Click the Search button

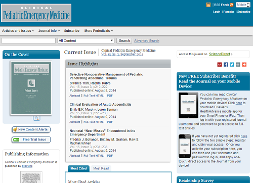click(x=124, y=40)
